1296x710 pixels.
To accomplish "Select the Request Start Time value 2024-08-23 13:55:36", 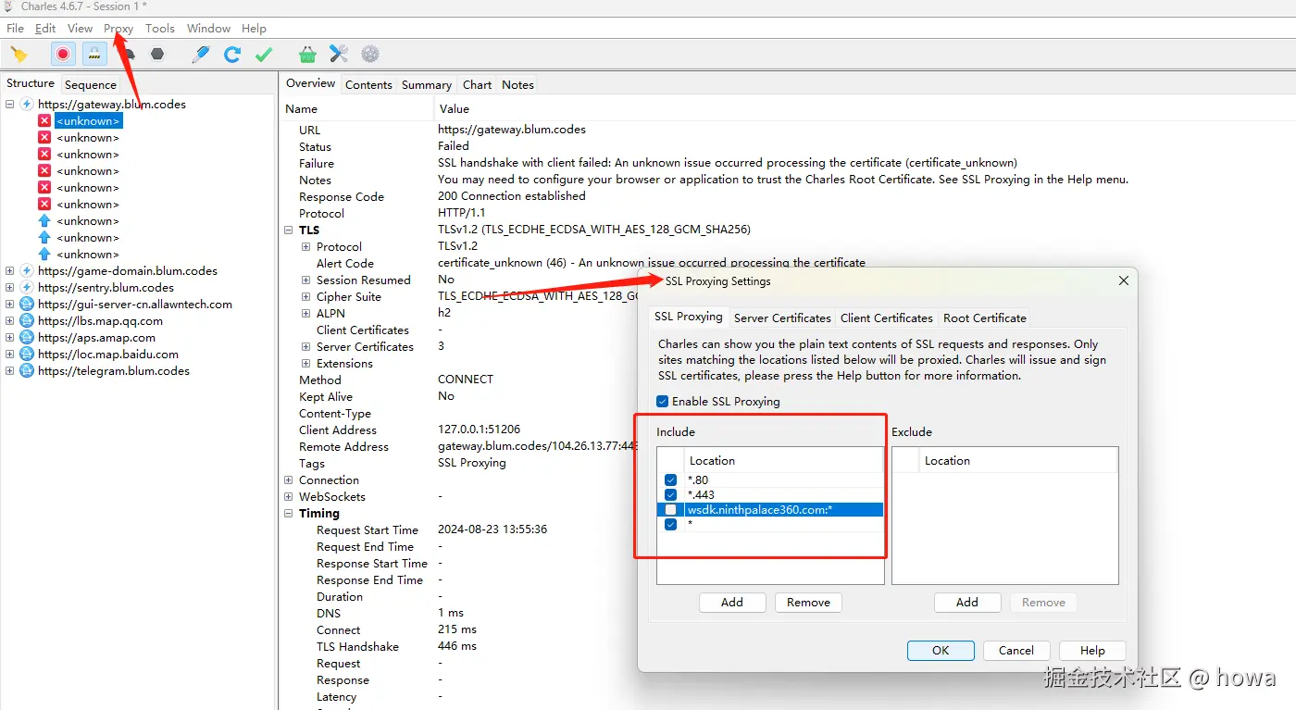I will [x=492, y=529].
